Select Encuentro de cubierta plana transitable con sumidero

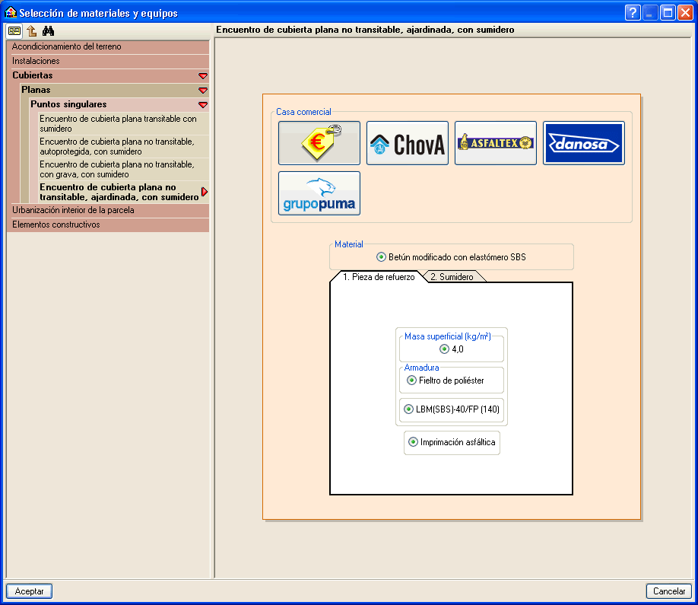point(123,123)
